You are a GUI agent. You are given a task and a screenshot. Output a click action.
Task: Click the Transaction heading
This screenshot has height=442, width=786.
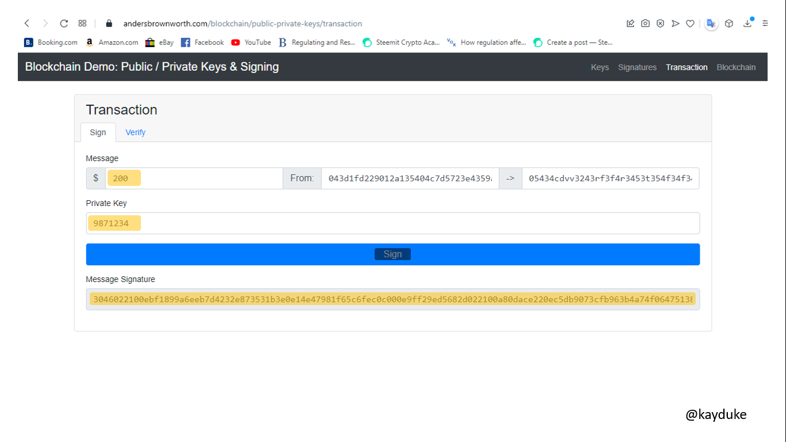pyautogui.click(x=121, y=110)
